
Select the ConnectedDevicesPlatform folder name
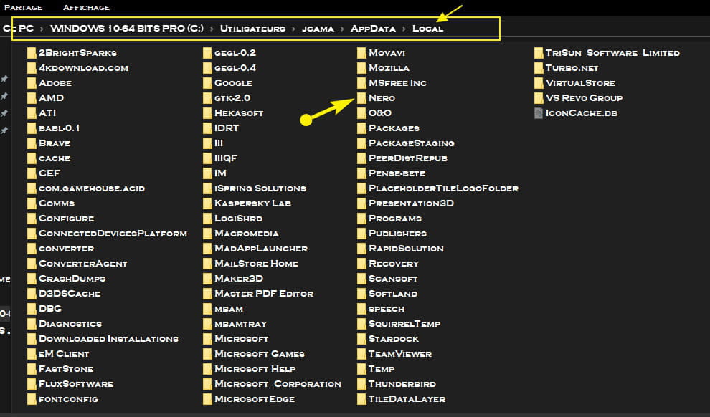pyautogui.click(x=113, y=234)
